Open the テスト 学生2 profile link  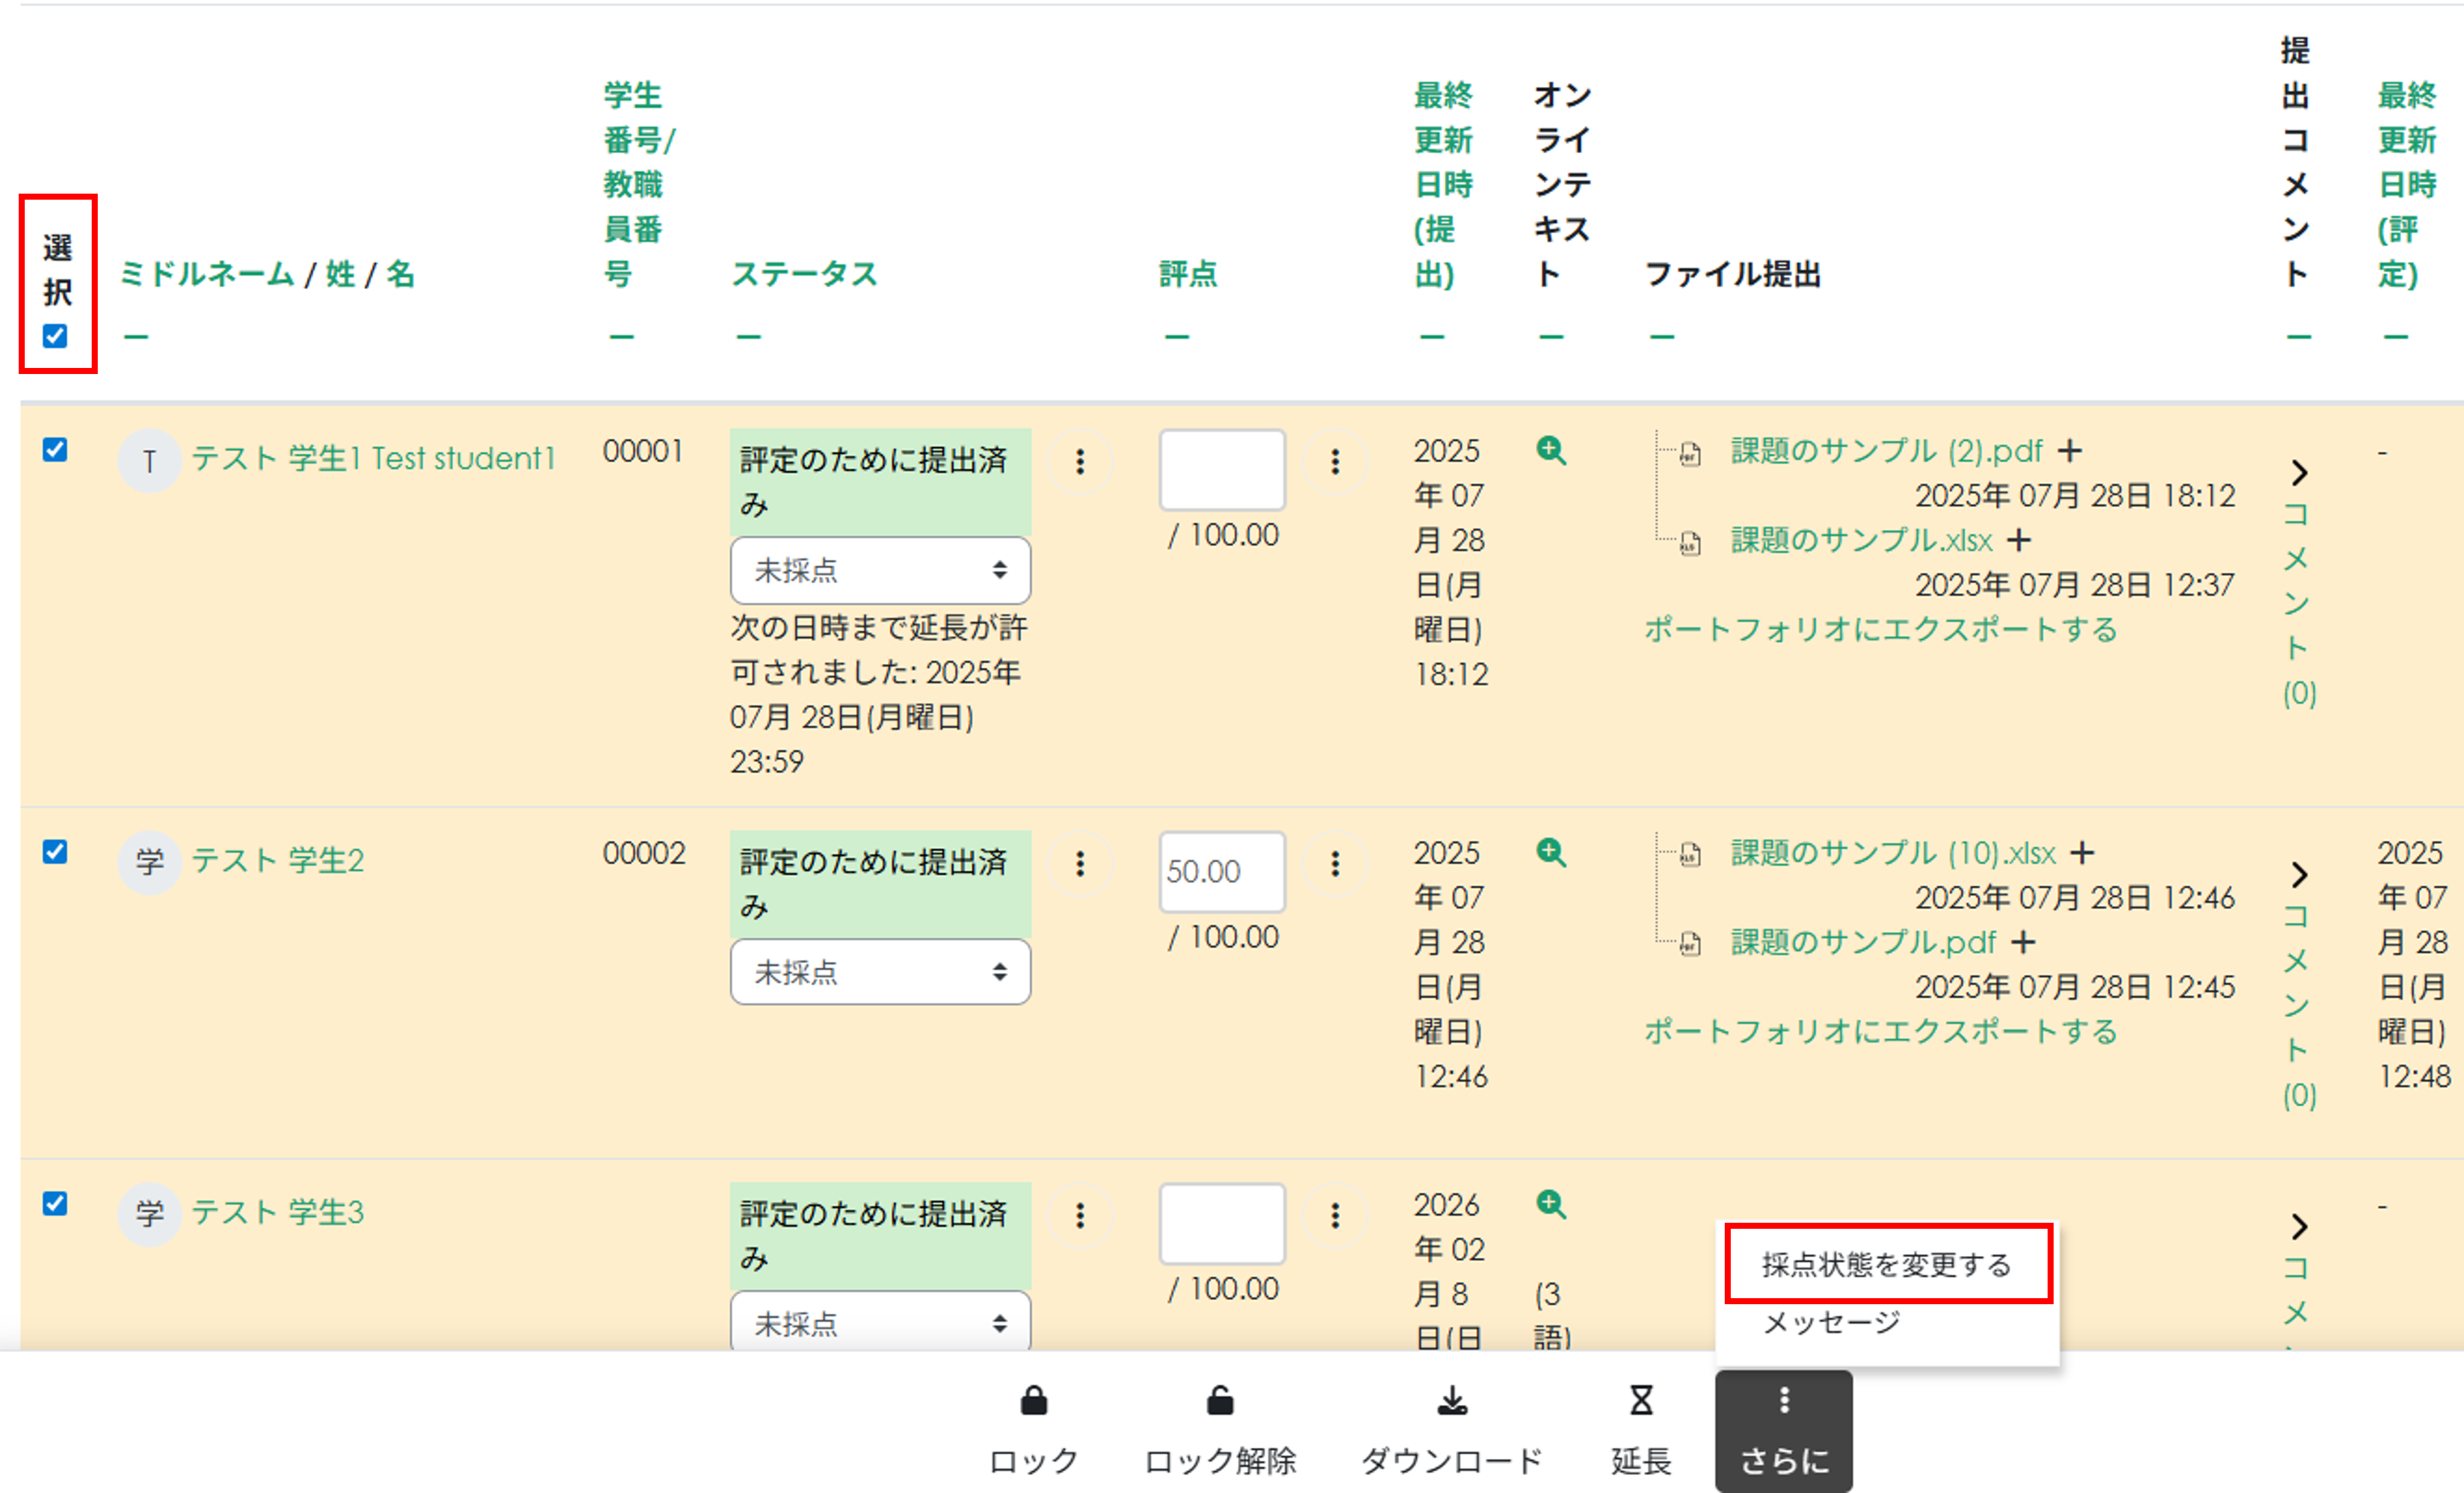click(x=277, y=860)
